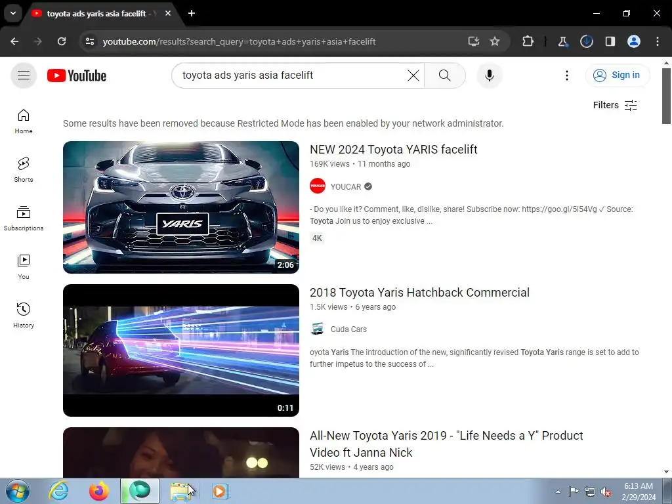Viewport: 672px width, 504px height.
Task: Install app icon in address bar
Action: coord(474,41)
